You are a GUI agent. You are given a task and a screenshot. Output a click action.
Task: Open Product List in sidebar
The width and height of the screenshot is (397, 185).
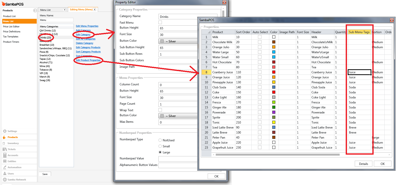tap(9, 16)
